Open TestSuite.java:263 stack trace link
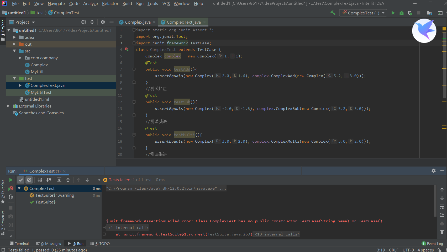447x252 pixels. click(229, 234)
